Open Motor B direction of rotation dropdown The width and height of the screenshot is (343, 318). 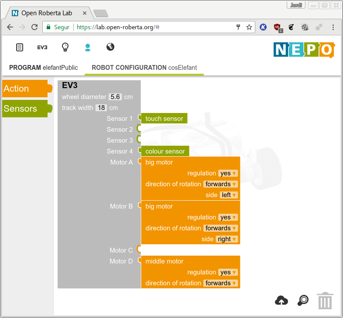pyautogui.click(x=220, y=228)
